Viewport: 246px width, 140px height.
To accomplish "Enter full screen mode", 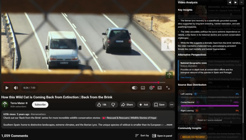I will click(x=168, y=88).
